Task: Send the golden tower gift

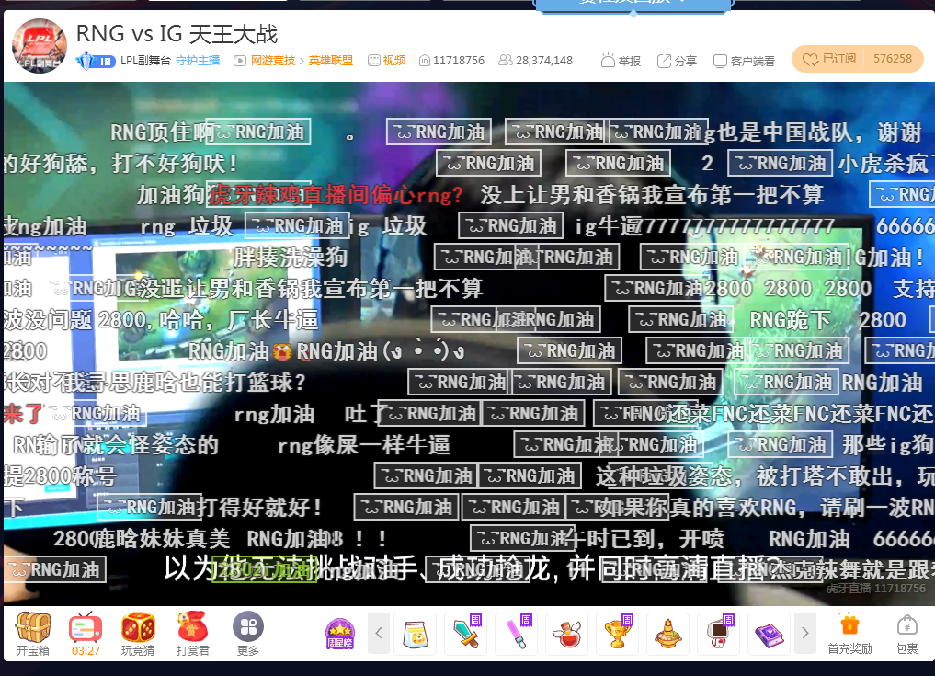Action: 667,634
